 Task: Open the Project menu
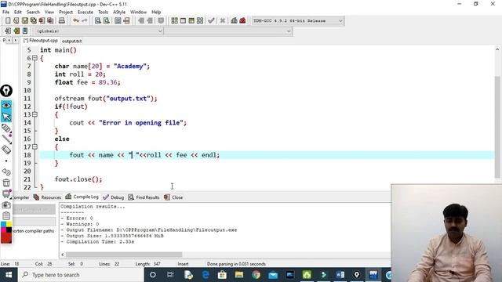(x=66, y=13)
